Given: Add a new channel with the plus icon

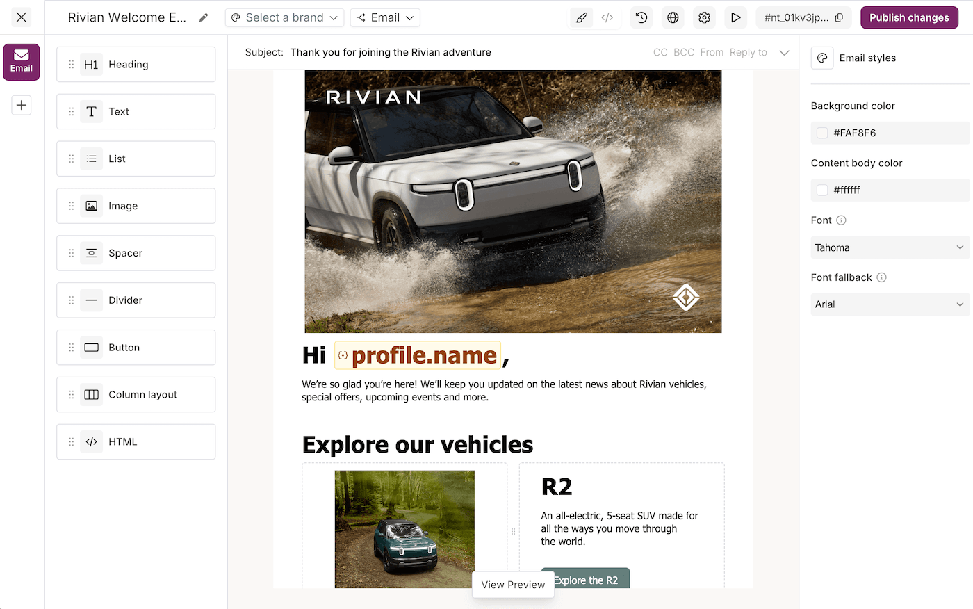Looking at the screenshot, I should click(22, 105).
